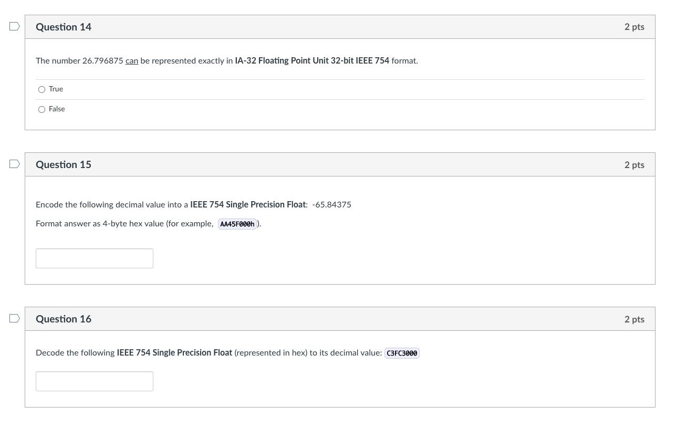Click the 2 pts label on Question 15
This screenshot has width=676, height=438.
tap(634, 165)
